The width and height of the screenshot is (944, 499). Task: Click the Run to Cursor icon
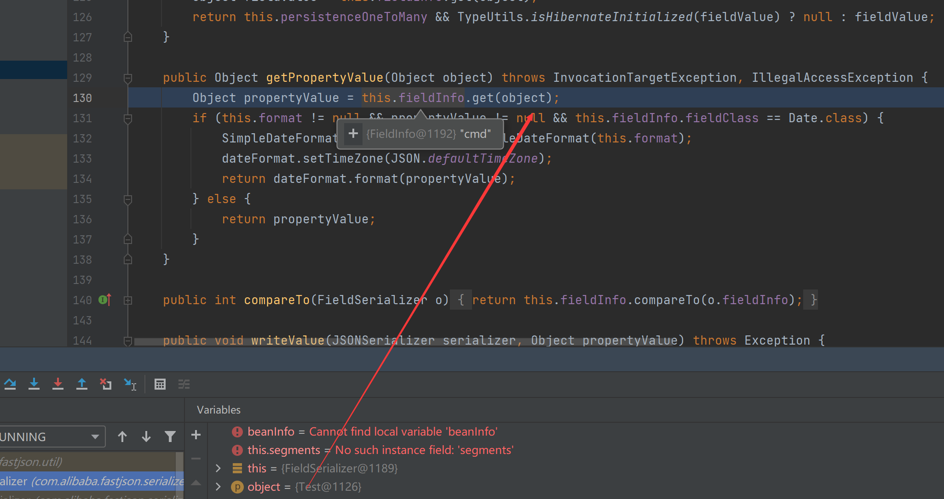[130, 384]
